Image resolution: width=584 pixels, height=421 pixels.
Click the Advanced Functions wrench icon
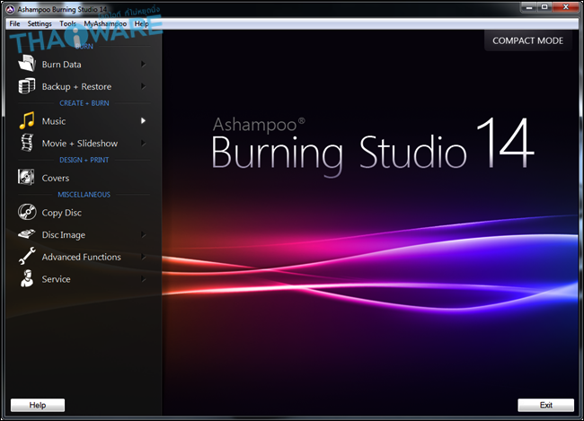pyautogui.click(x=25, y=258)
